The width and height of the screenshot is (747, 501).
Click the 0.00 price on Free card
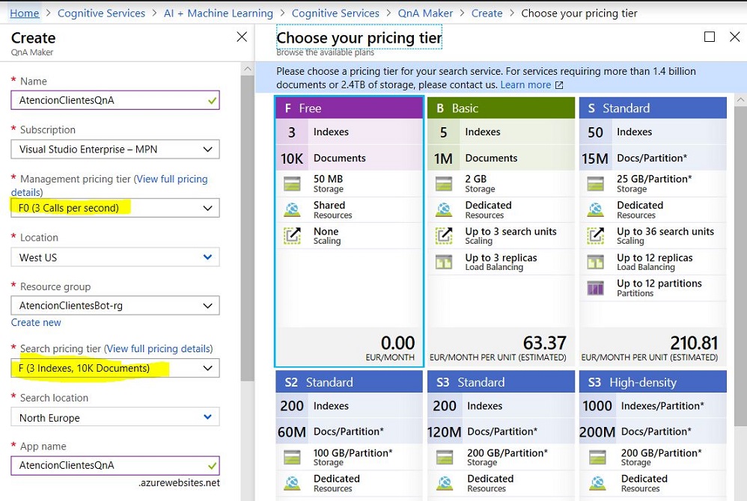tap(397, 343)
